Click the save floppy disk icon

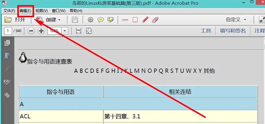pos(75,20)
